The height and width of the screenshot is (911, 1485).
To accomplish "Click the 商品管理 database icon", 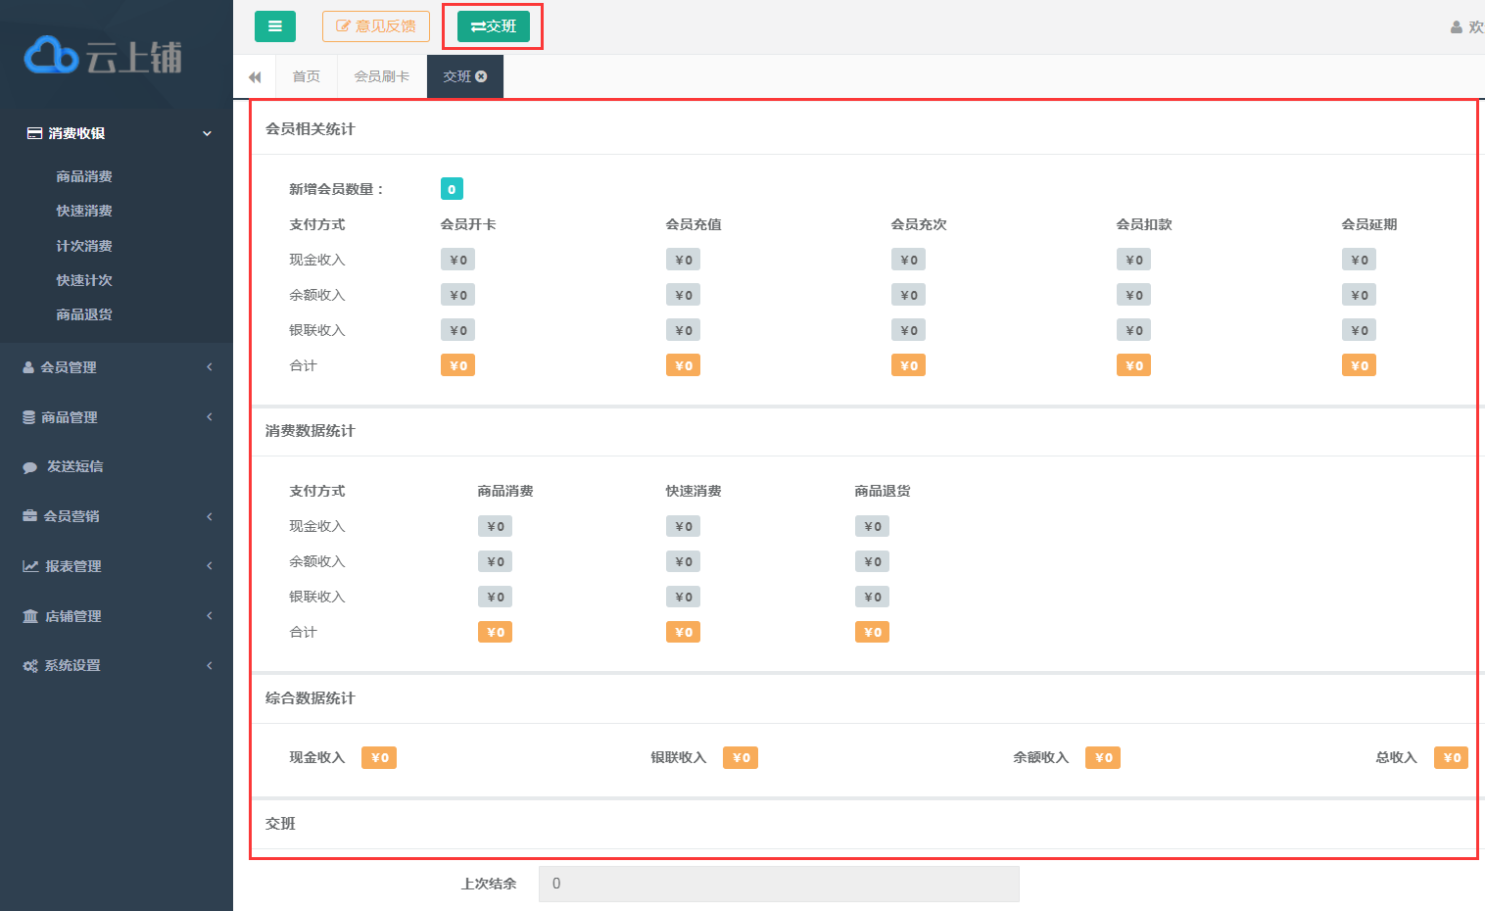I will coord(29,417).
